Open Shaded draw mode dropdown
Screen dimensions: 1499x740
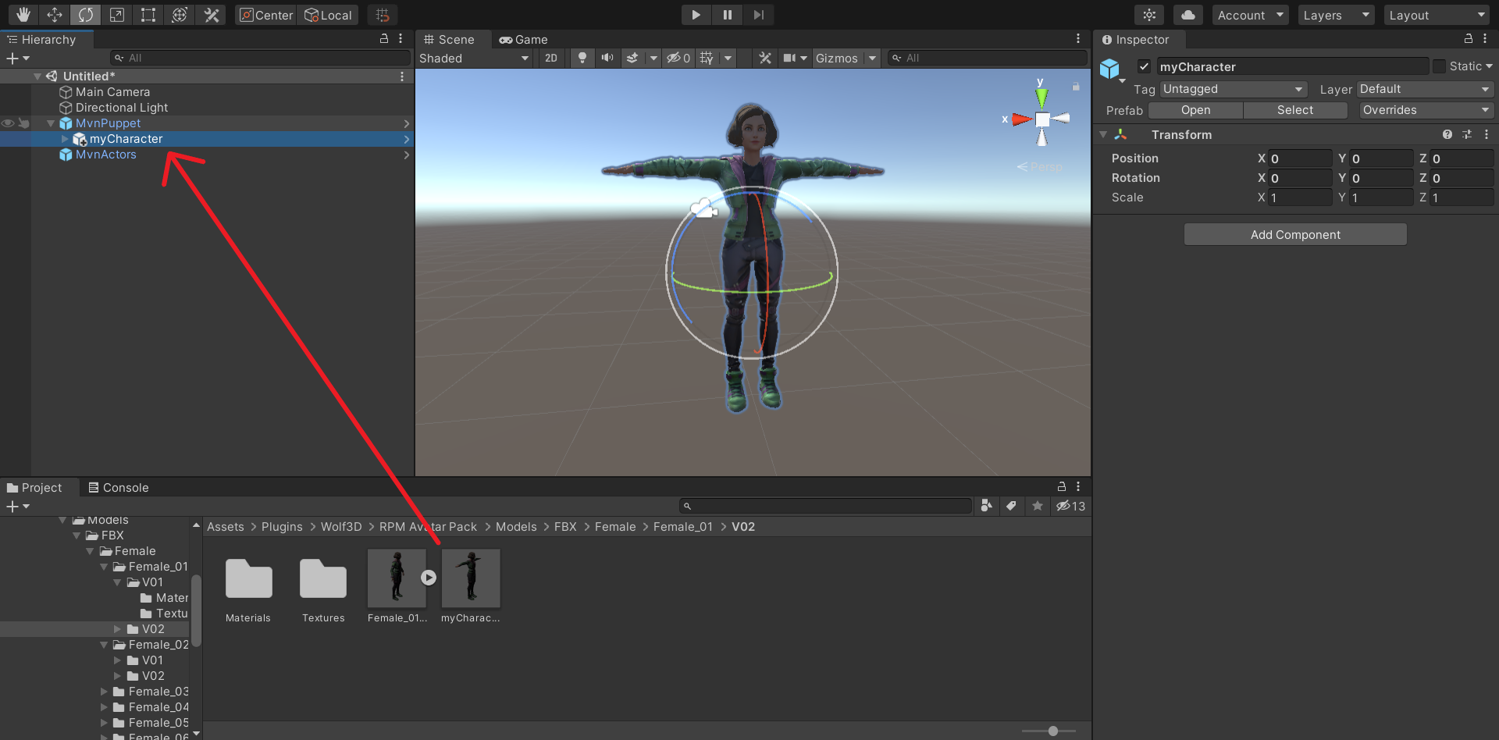(x=474, y=58)
